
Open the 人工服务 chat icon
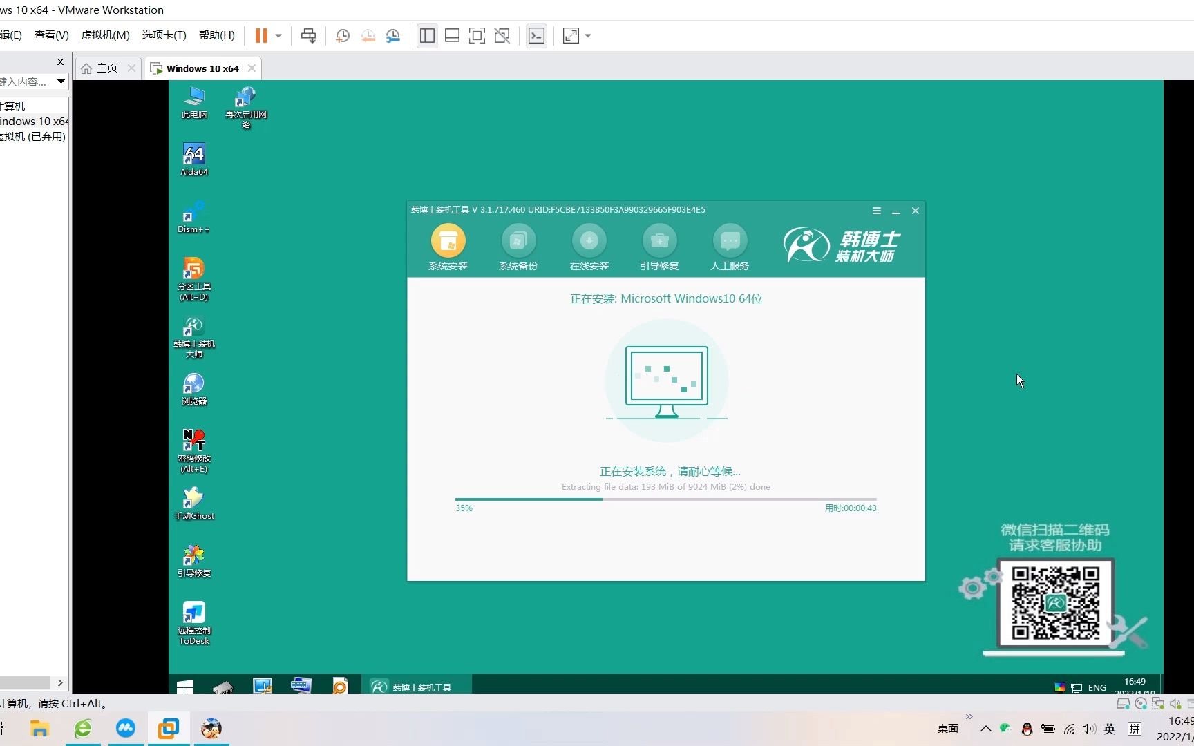tap(730, 247)
